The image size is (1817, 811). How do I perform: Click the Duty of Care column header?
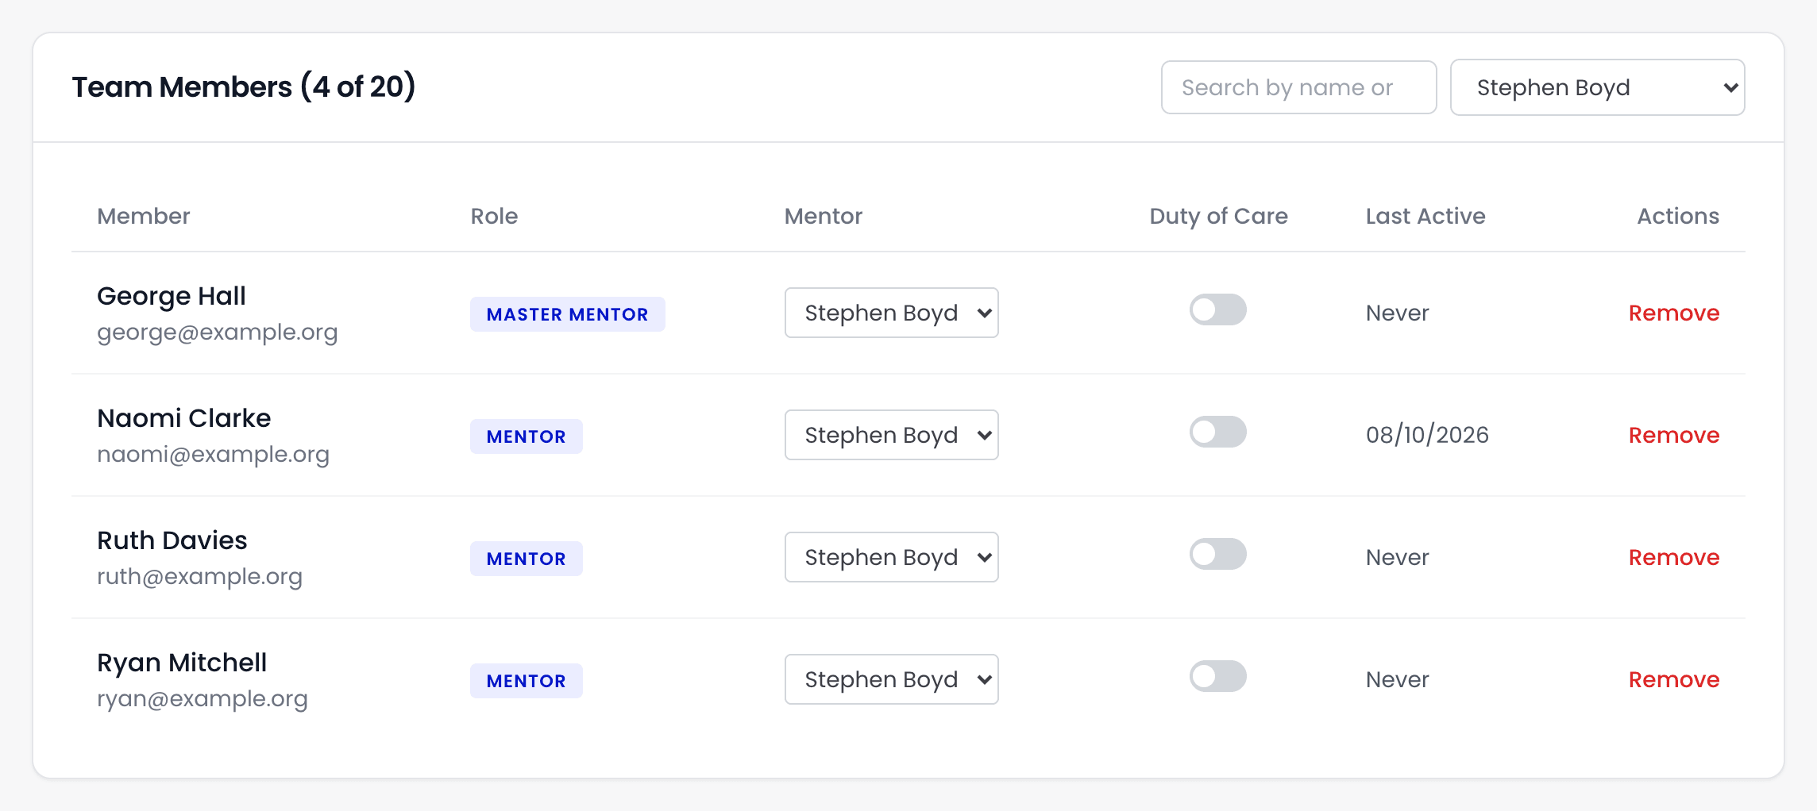tap(1218, 216)
